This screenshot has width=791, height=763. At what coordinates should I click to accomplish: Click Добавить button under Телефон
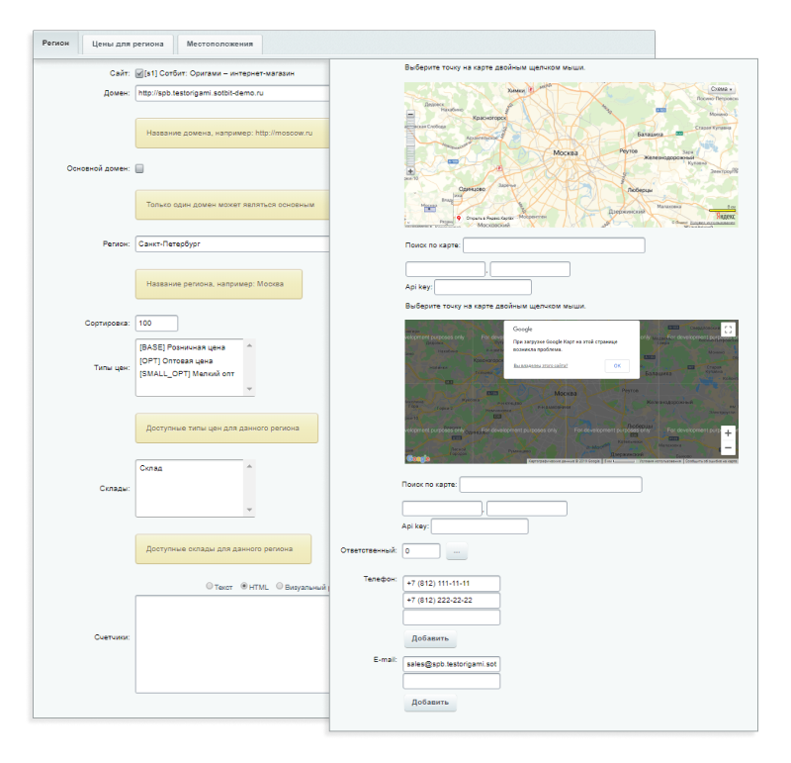tap(430, 638)
